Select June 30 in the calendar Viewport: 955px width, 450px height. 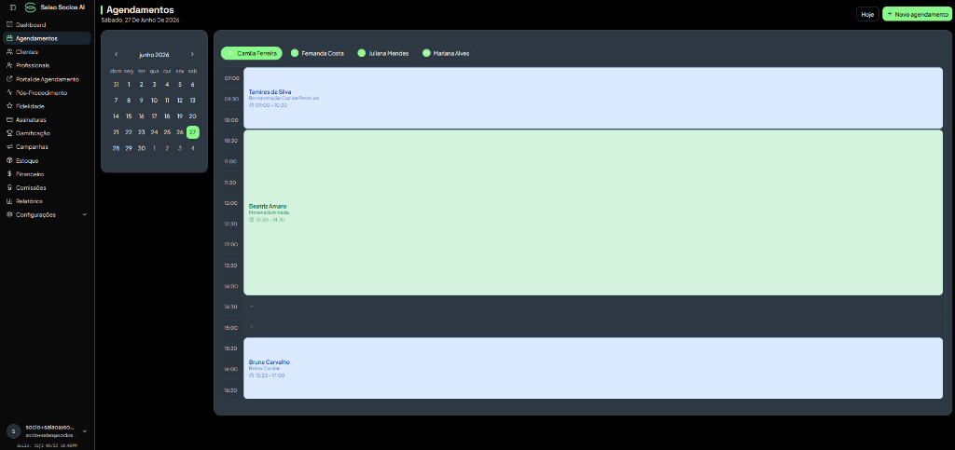pos(142,148)
